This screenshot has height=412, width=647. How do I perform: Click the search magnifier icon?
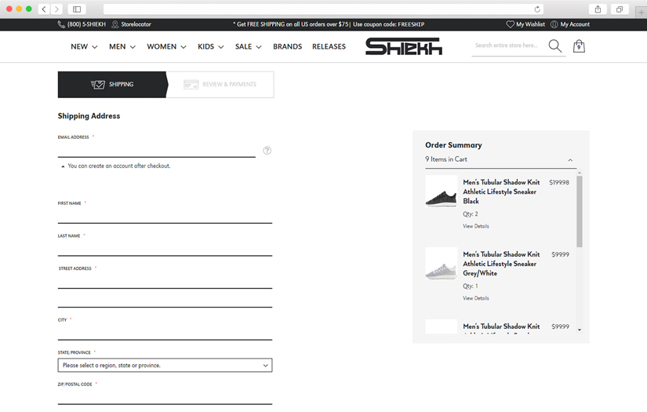(555, 46)
